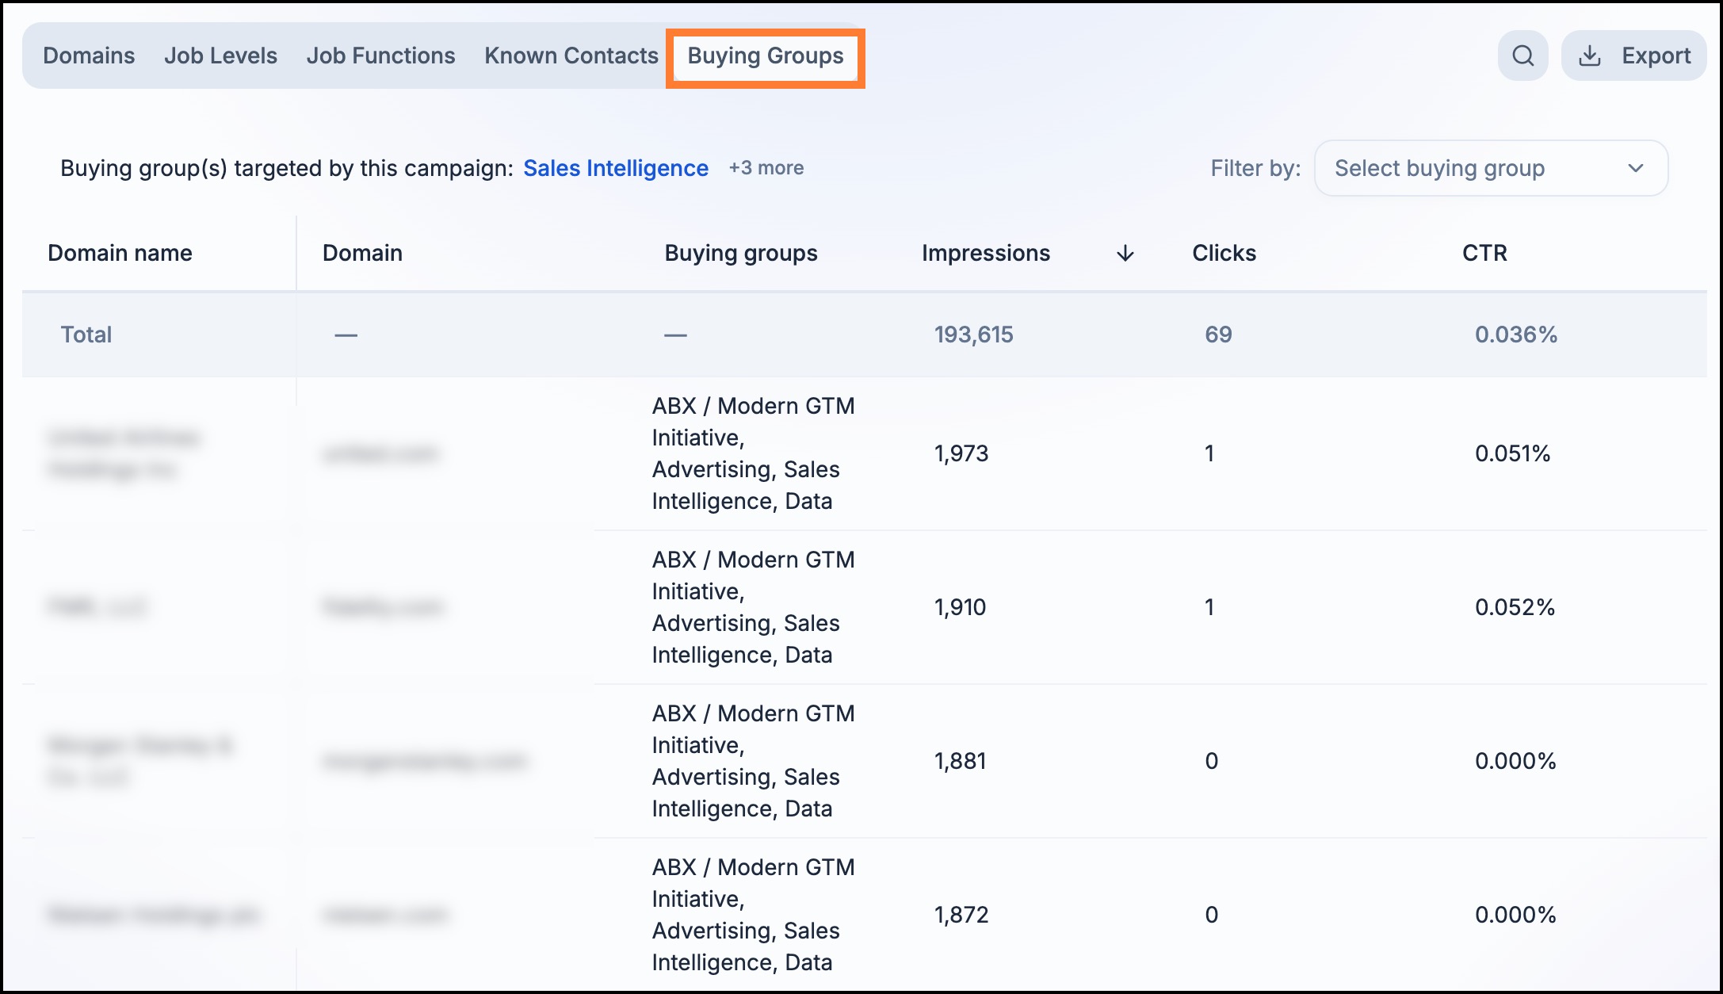The image size is (1723, 994).
Task: Show the +3 more buying groups
Action: click(766, 168)
